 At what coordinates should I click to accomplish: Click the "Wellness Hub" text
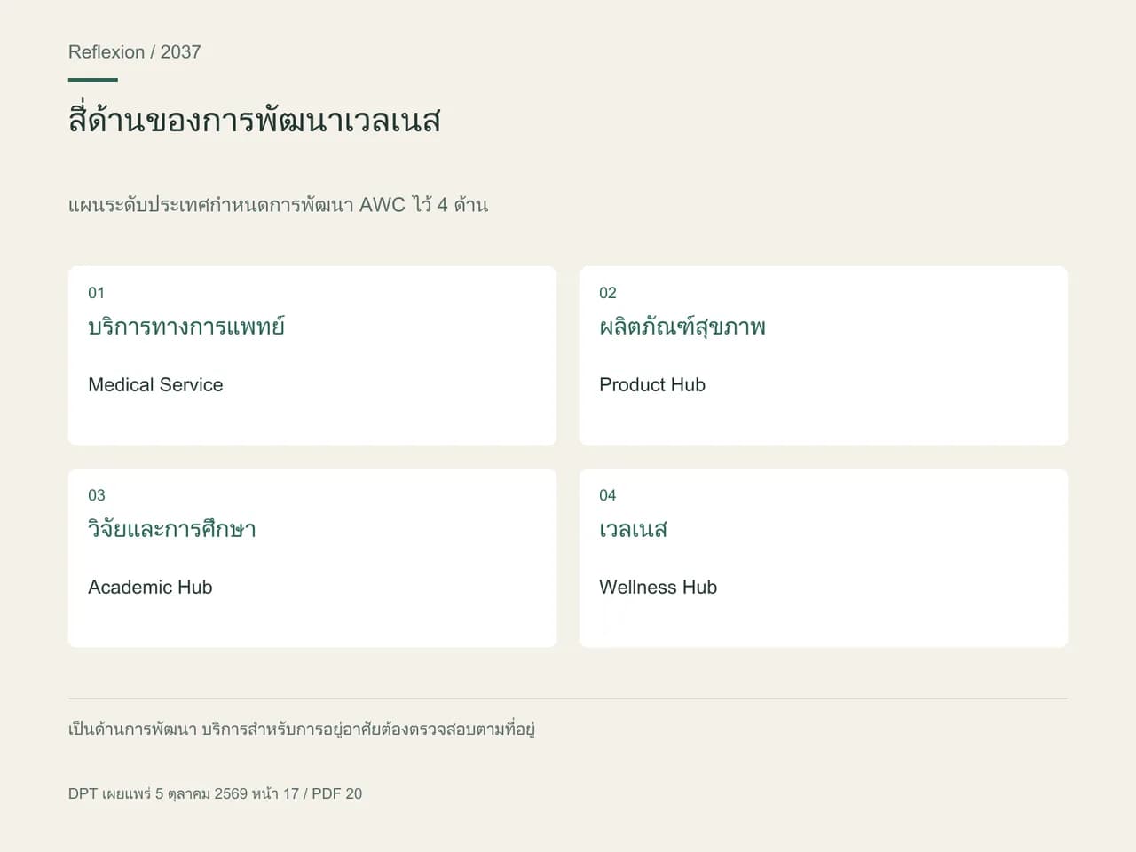[658, 588]
